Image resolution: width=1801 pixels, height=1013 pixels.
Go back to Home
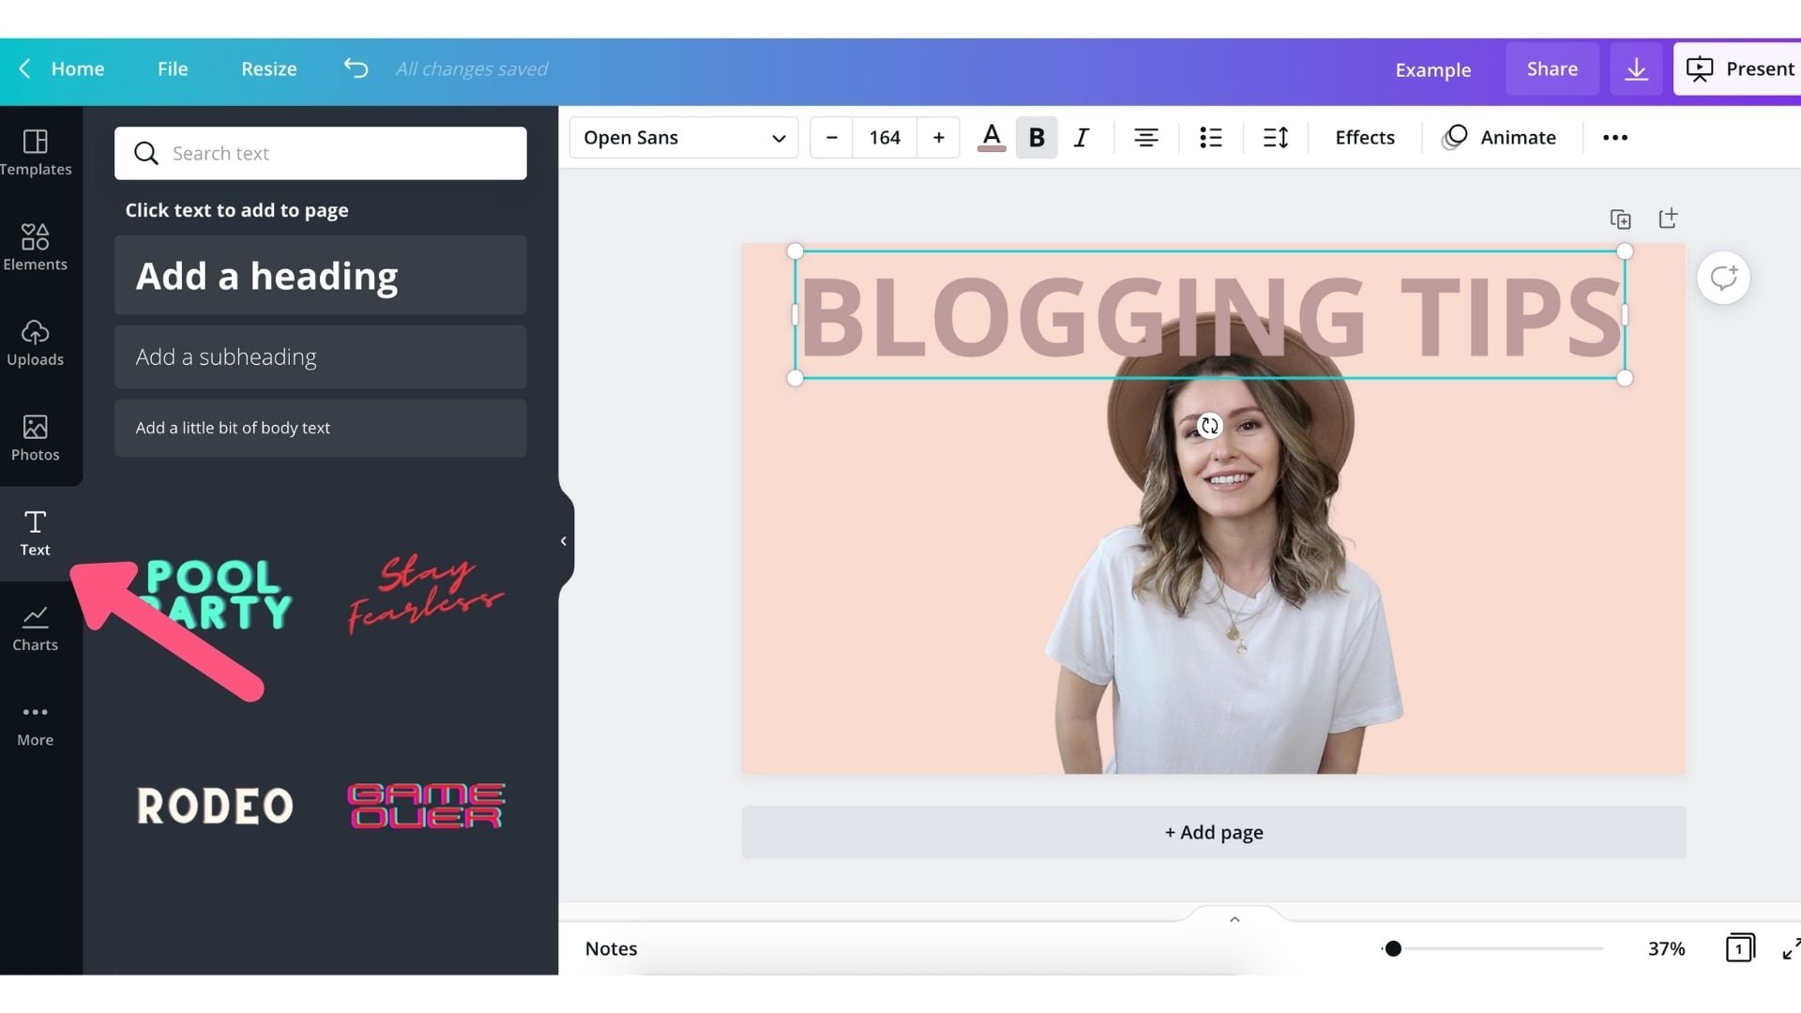point(62,68)
